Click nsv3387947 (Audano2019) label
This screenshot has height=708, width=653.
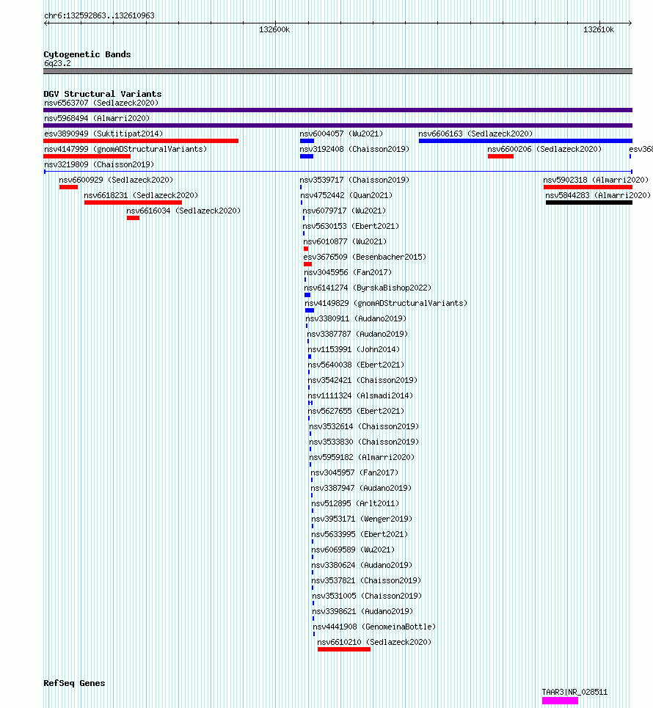[362, 488]
